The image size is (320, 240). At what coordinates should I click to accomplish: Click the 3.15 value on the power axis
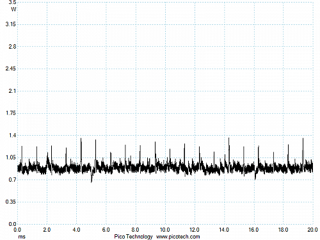click(11, 24)
